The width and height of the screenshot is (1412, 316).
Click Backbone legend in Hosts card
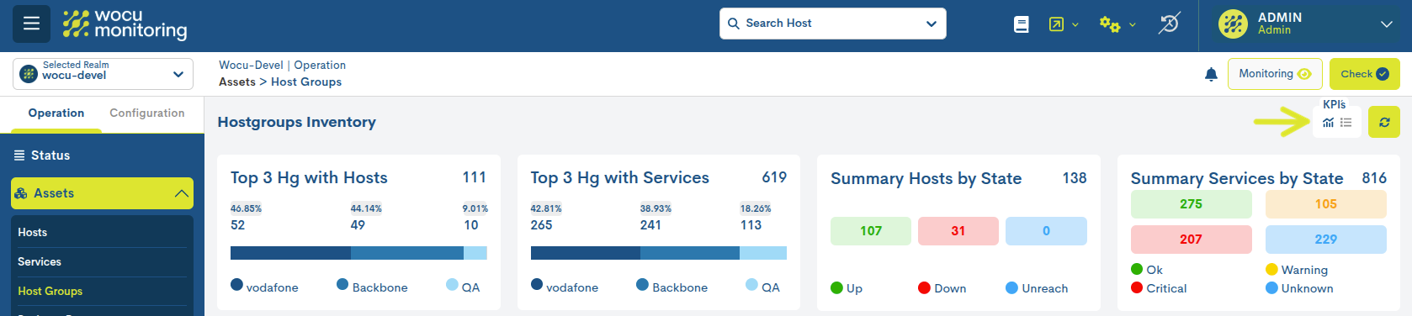coord(372,287)
